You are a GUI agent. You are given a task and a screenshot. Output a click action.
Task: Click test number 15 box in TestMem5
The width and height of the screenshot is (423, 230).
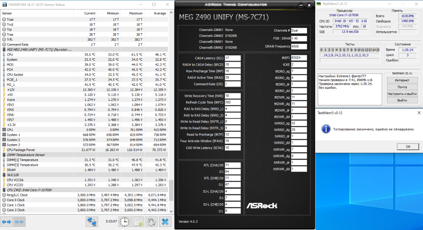pos(378,50)
